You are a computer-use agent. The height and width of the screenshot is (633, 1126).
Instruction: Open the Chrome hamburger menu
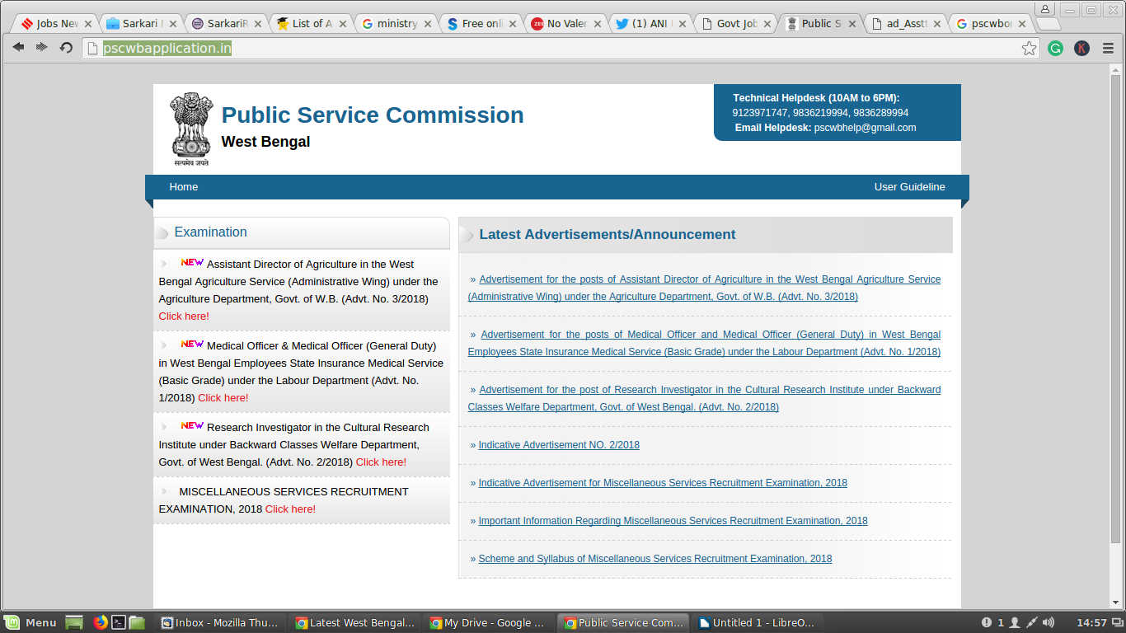[x=1108, y=49]
